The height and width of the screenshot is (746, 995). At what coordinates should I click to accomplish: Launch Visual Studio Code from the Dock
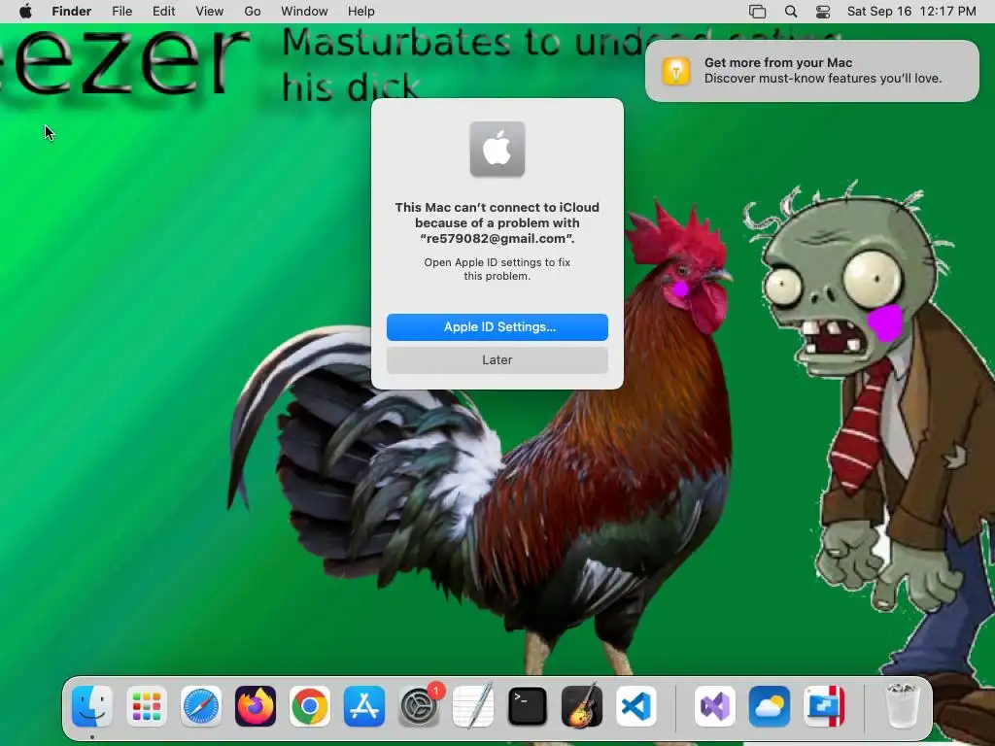coord(636,706)
